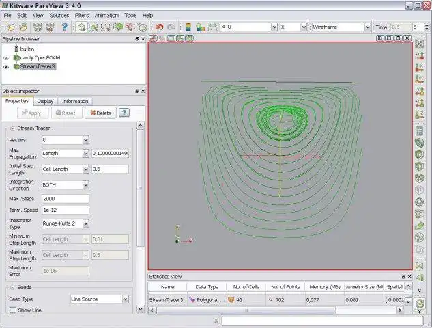Open the Sources menu
This screenshot has height=328, width=432.
tap(59, 16)
